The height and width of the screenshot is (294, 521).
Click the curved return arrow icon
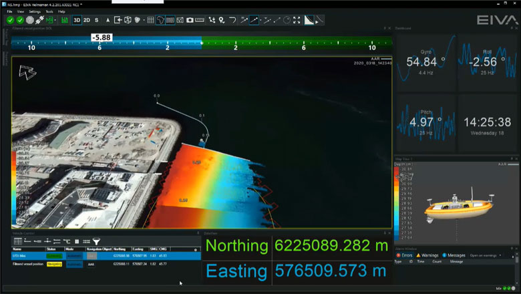pos(232,20)
